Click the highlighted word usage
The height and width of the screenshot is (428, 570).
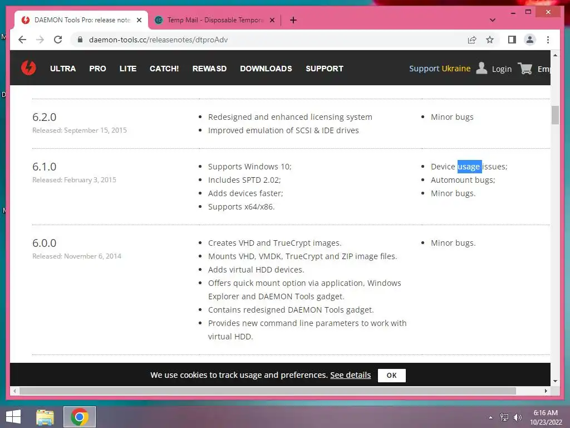(x=469, y=167)
